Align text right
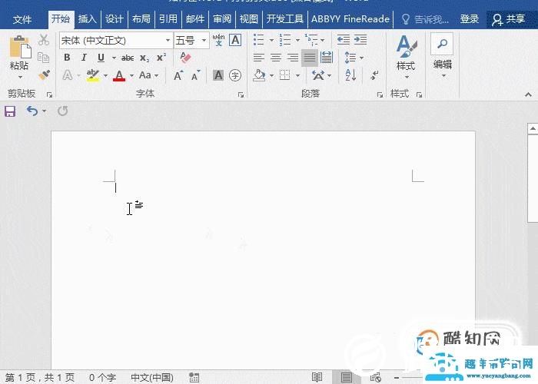 293,58
